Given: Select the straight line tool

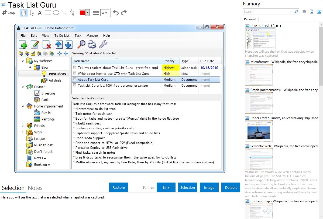Looking at the screenshot, I should click(x=64, y=13).
